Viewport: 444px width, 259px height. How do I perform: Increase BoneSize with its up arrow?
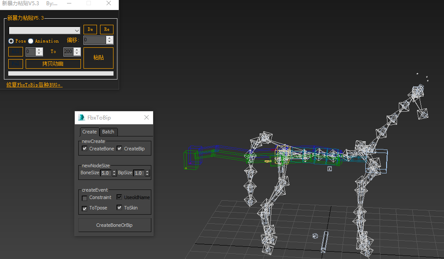(114, 171)
